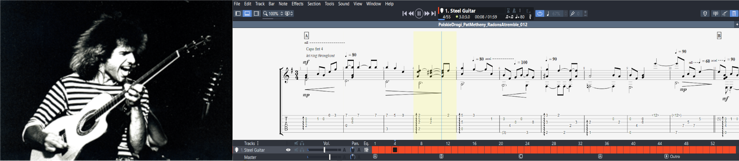This screenshot has height=161, width=739.
Task: Open the Track menu
Action: click(x=260, y=4)
